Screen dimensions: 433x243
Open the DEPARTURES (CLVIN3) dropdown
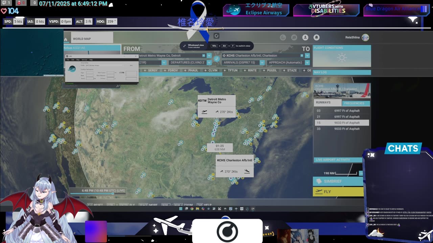(x=190, y=62)
